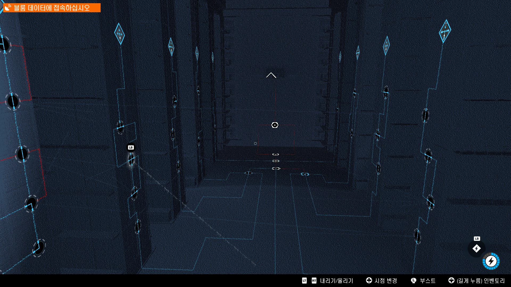Click the RT button hint
The width and height of the screenshot is (511, 287).
click(x=314, y=281)
